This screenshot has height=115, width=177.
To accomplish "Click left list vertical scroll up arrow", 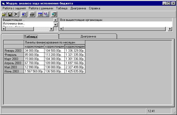I will pyautogui.click(x=55, y=20).
